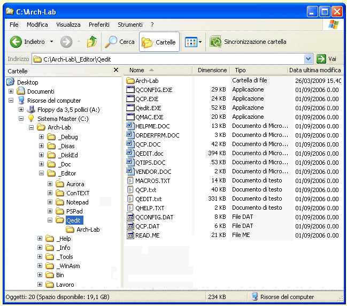Select the Qedit.EXE file icon

(x=130, y=108)
